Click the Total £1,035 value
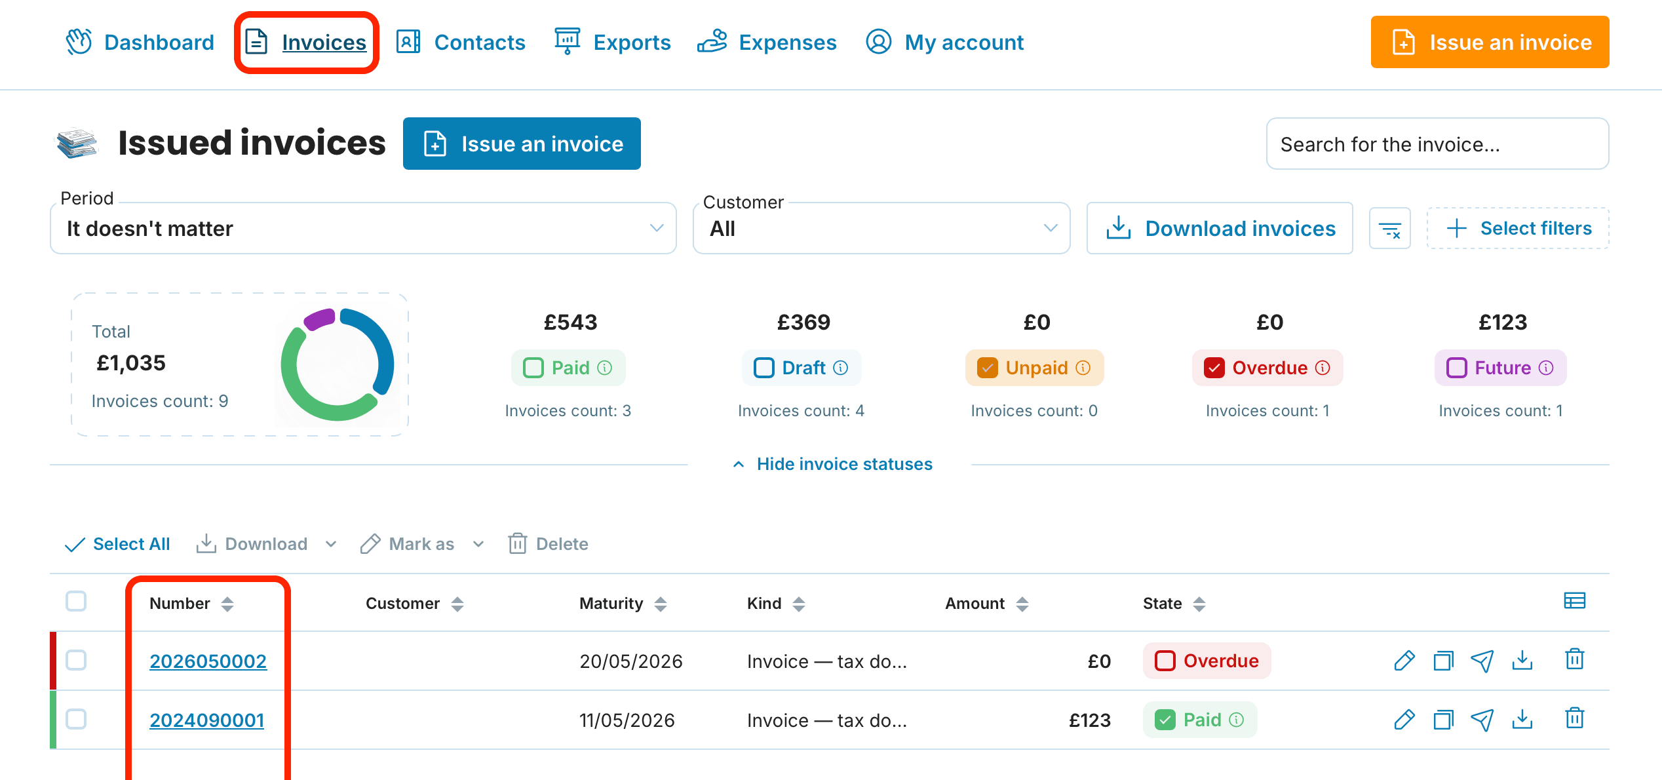 [131, 362]
